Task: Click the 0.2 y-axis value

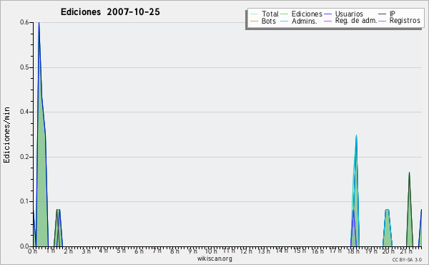Action: click(24, 157)
